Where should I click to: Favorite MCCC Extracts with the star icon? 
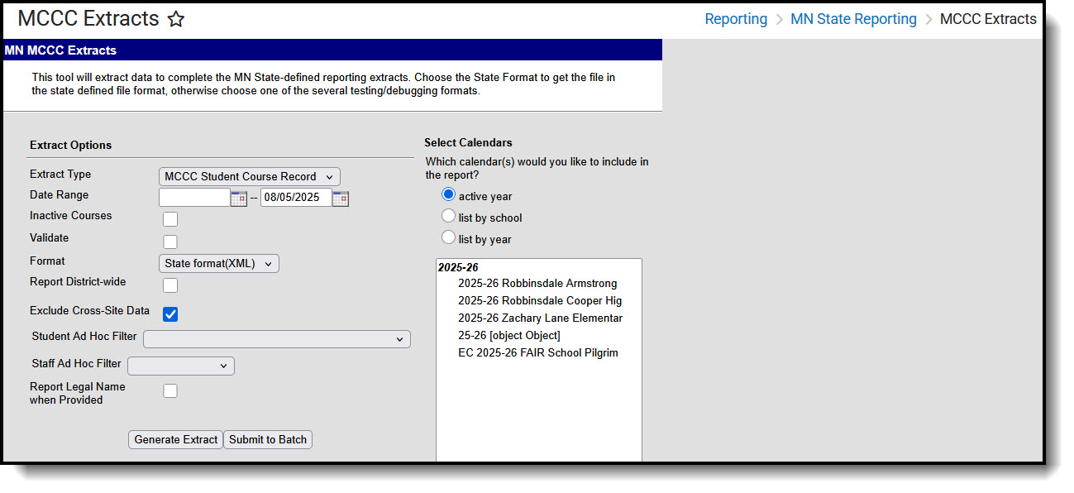[176, 19]
